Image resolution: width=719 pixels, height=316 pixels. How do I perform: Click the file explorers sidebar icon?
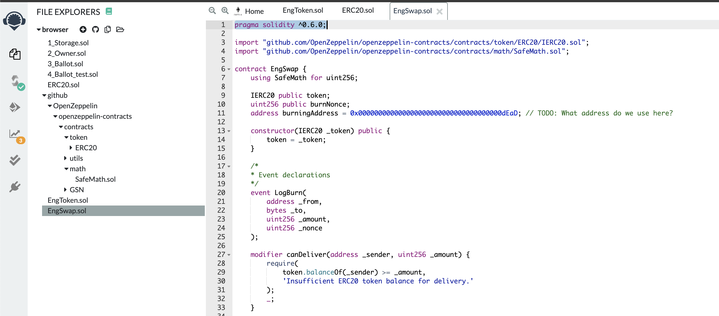(x=14, y=54)
